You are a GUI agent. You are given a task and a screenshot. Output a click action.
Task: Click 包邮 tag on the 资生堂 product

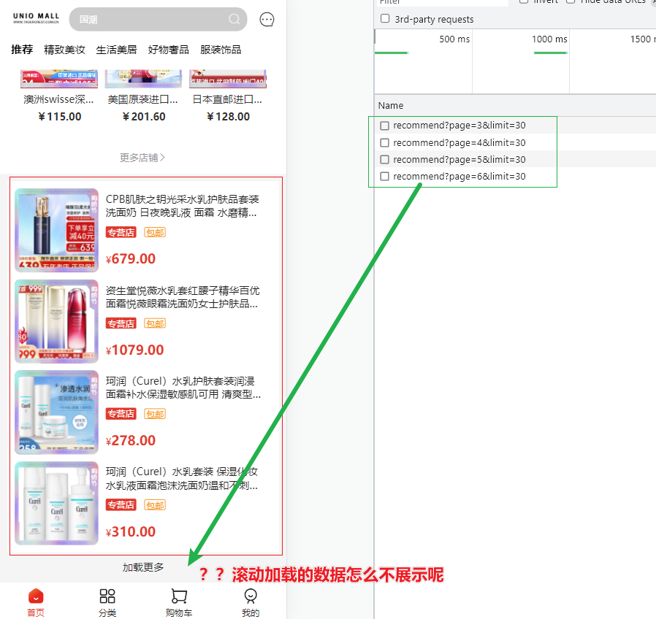coord(155,323)
